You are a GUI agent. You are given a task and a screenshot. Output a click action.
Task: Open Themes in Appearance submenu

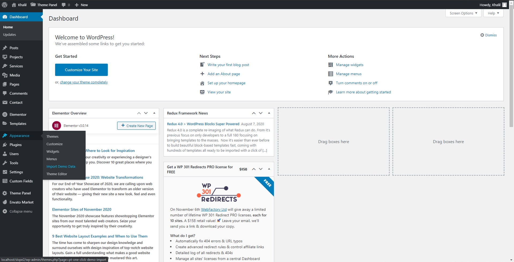52,136
